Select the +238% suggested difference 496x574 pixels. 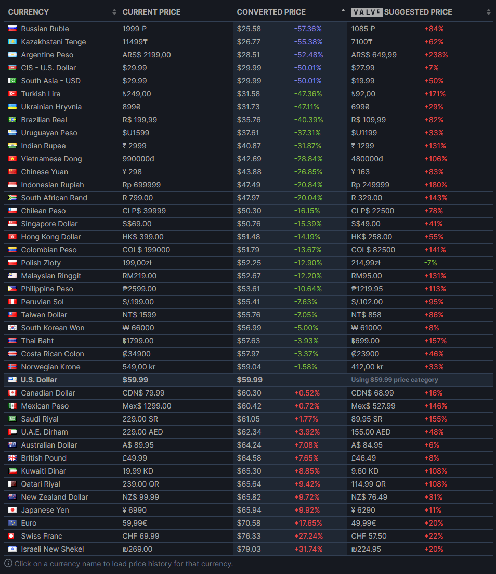[436, 55]
